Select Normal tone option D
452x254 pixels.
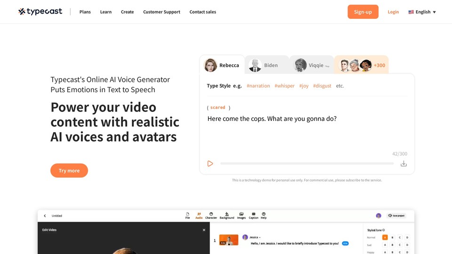pos(407,238)
